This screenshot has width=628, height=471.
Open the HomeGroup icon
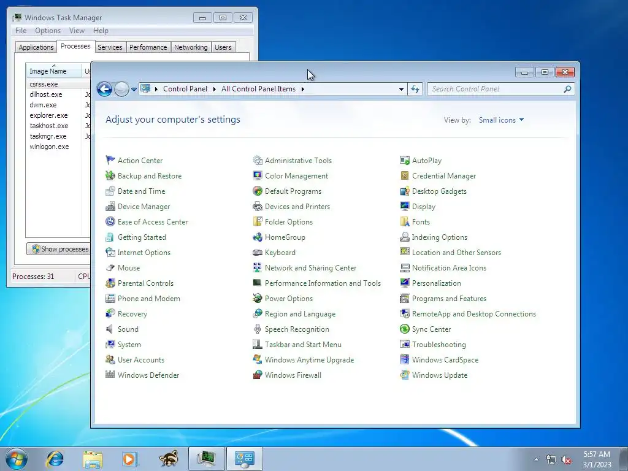(x=258, y=237)
